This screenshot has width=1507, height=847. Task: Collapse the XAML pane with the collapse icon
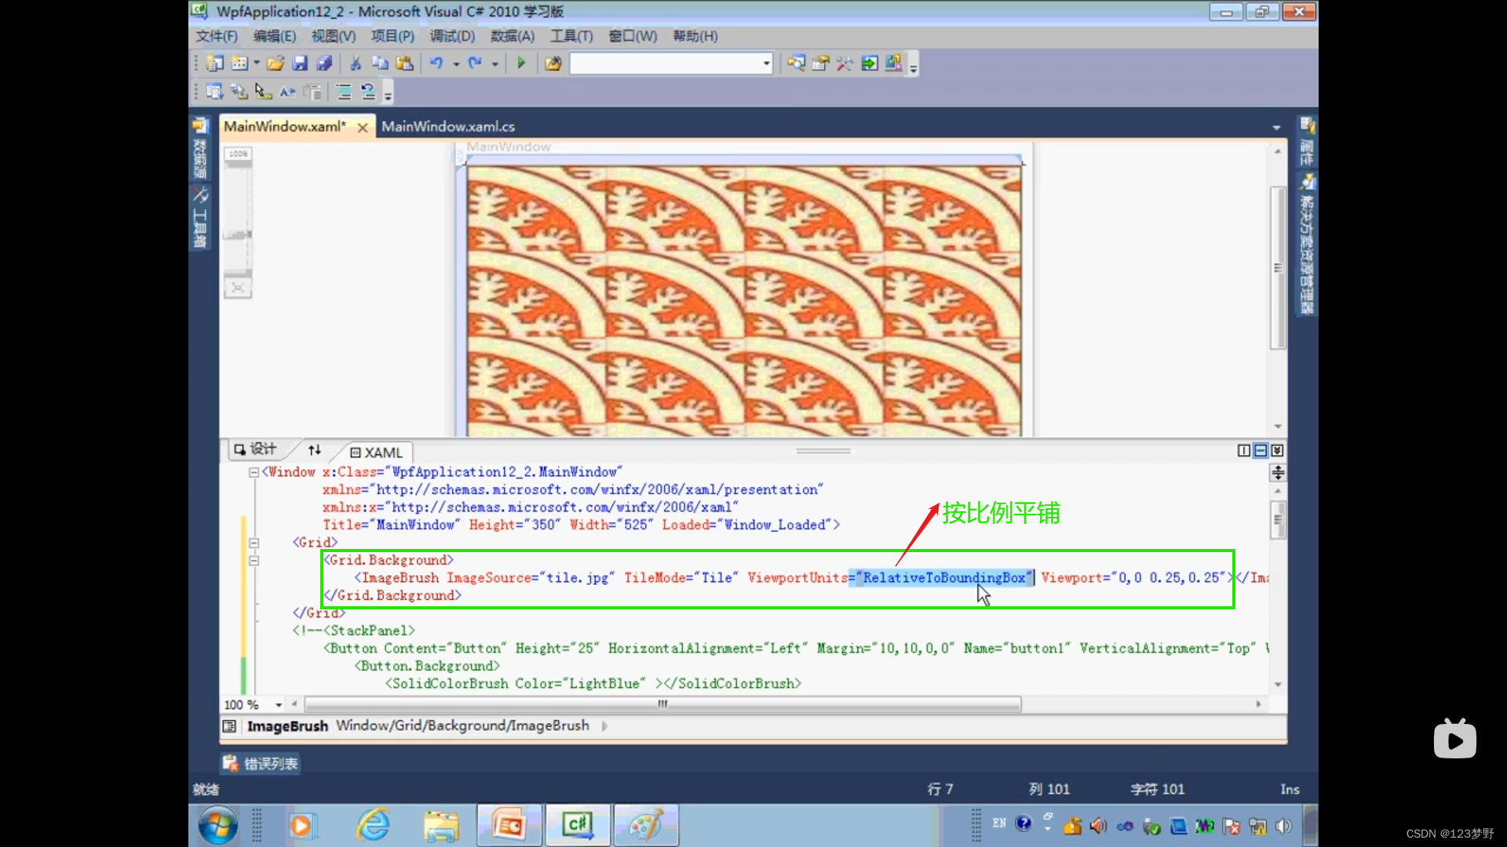(x=1278, y=450)
